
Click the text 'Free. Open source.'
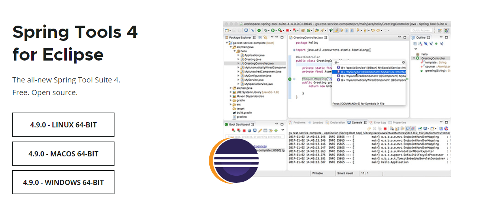coord(45,92)
